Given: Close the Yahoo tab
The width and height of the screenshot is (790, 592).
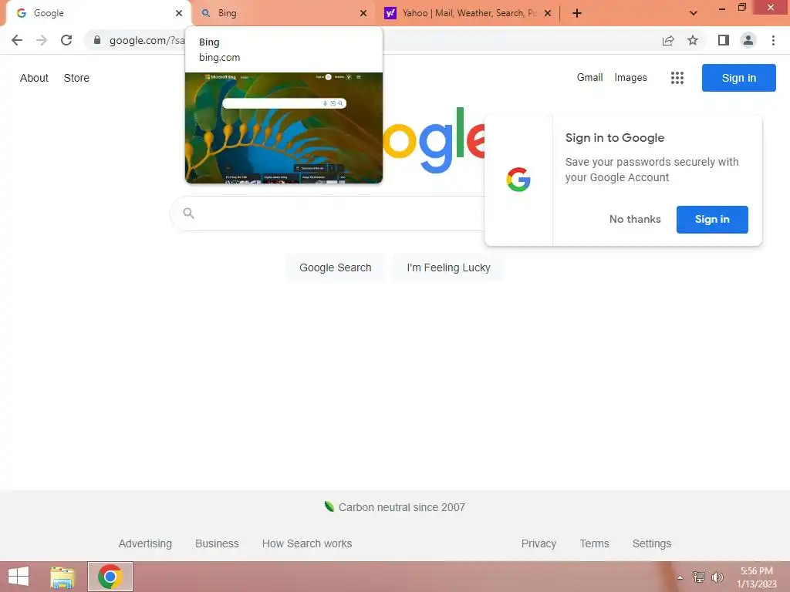Looking at the screenshot, I should coord(548,13).
